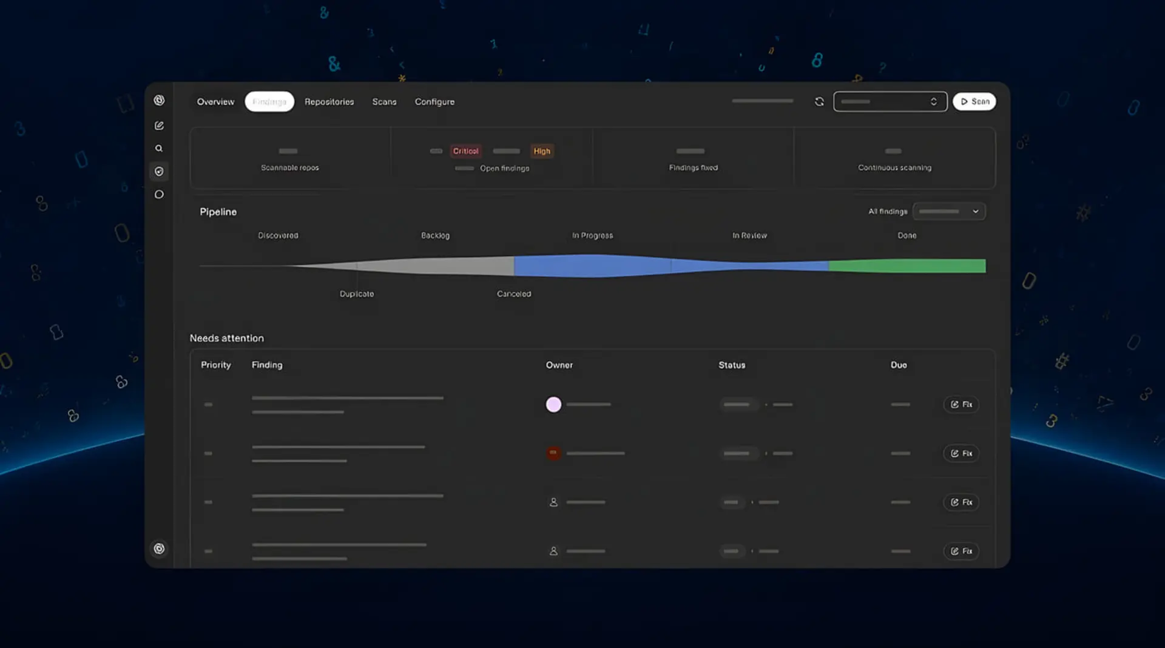Click the blue In Progress pipeline segment
Image resolution: width=1165 pixels, height=648 pixels.
tap(593, 266)
